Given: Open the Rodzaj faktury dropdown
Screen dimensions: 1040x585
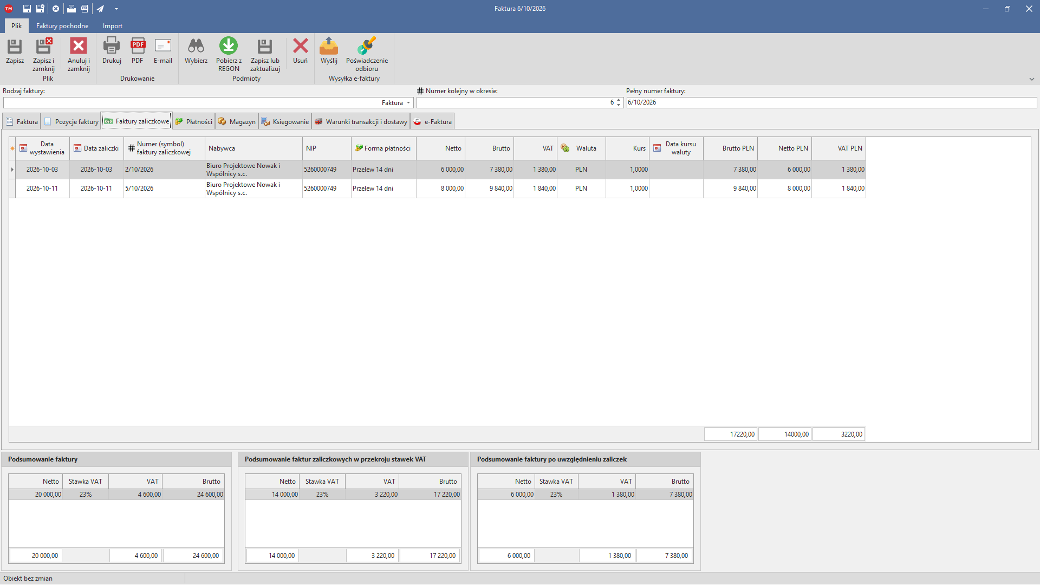Looking at the screenshot, I should tap(408, 103).
